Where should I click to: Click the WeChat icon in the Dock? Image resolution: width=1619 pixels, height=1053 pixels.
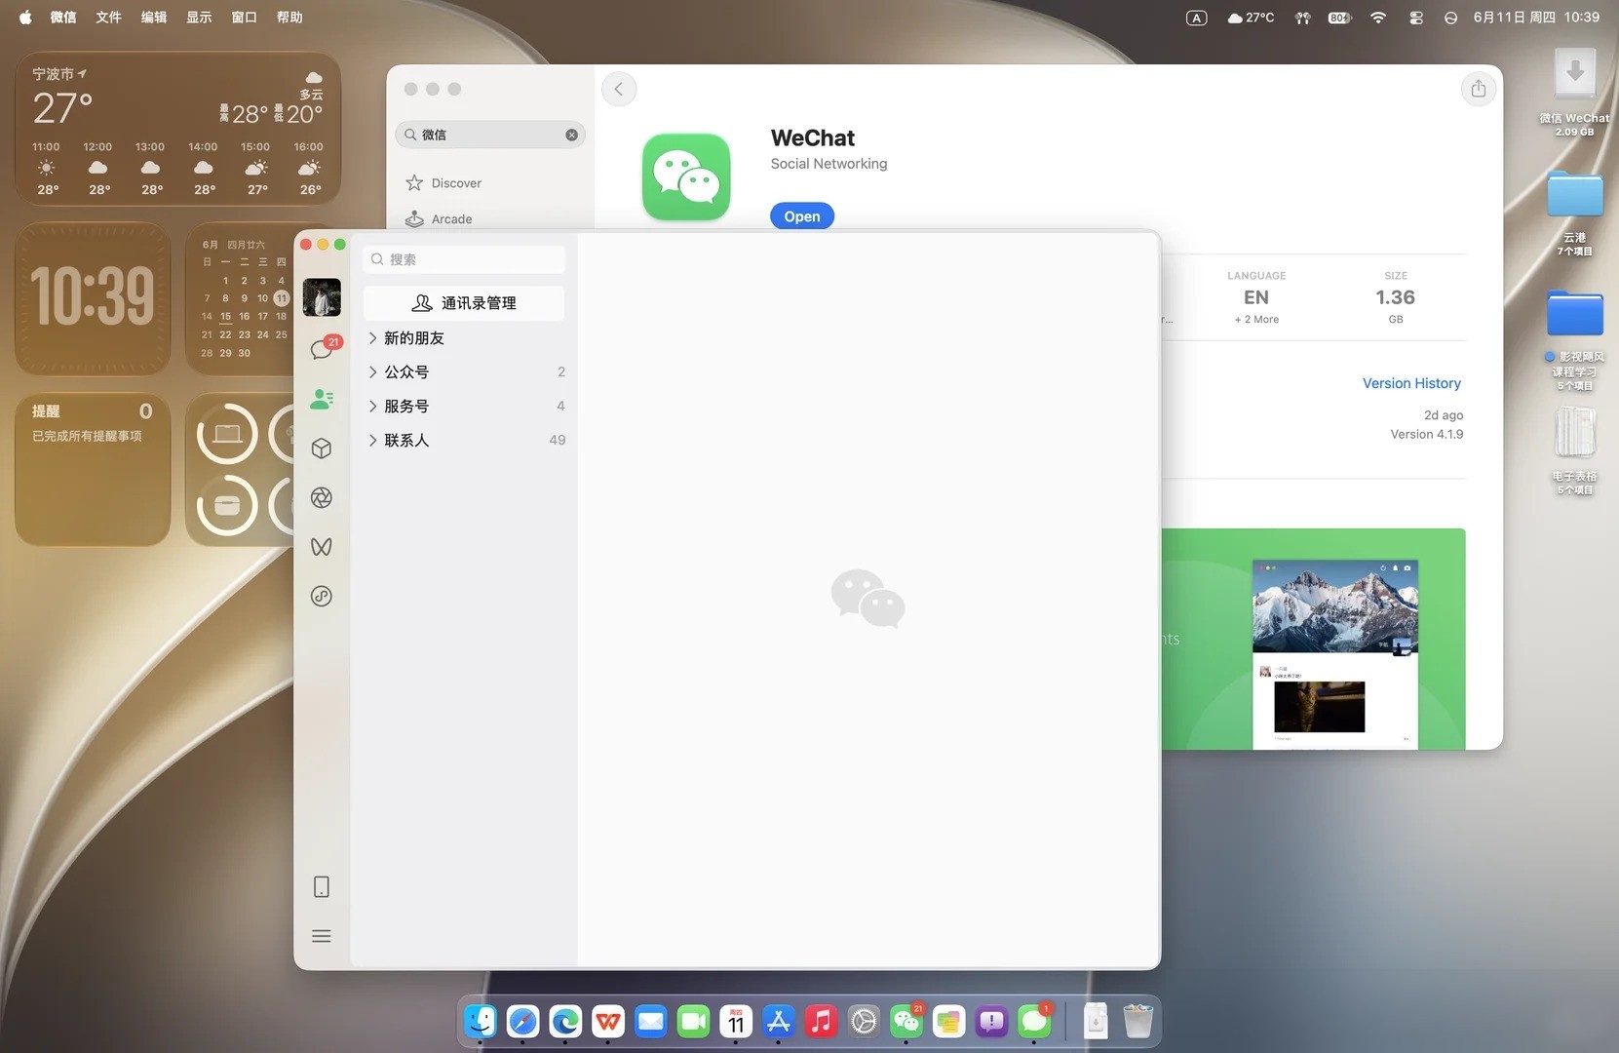(x=906, y=1021)
